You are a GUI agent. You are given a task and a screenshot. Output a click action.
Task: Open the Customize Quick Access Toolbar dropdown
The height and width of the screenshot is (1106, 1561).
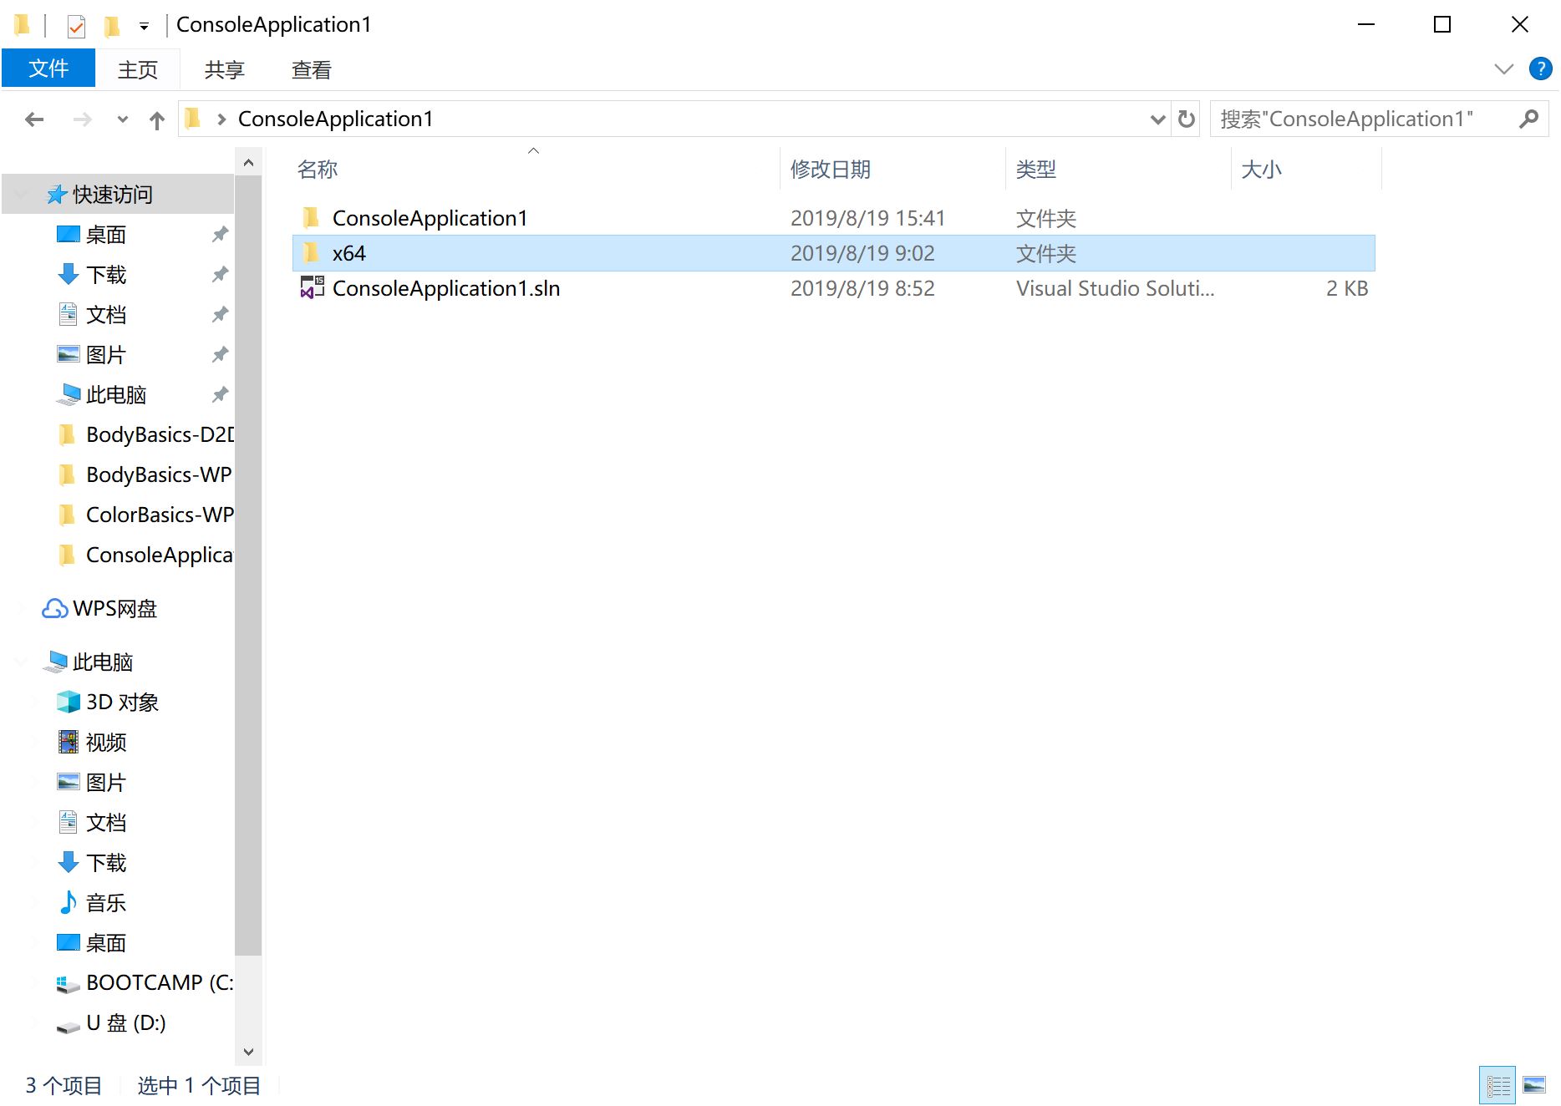click(144, 26)
